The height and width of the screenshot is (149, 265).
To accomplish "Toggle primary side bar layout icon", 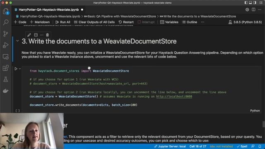I will click(246, 3).
